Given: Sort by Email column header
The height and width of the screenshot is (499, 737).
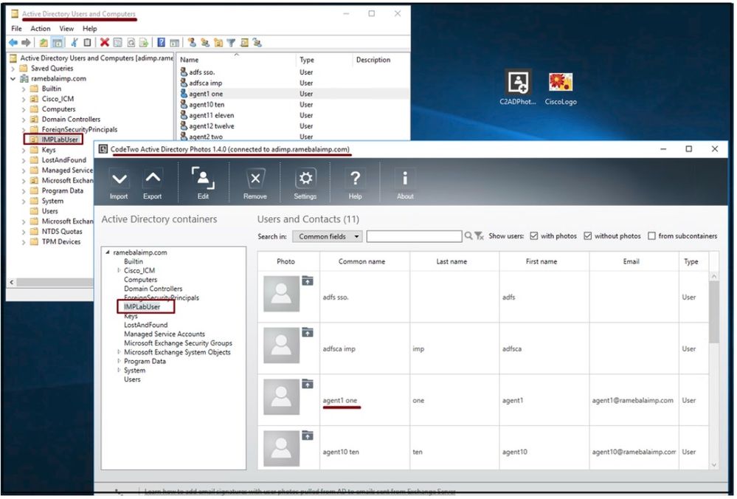Looking at the screenshot, I should coord(634,261).
